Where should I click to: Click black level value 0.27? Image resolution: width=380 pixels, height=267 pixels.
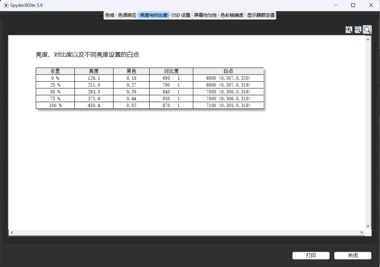[x=131, y=85]
